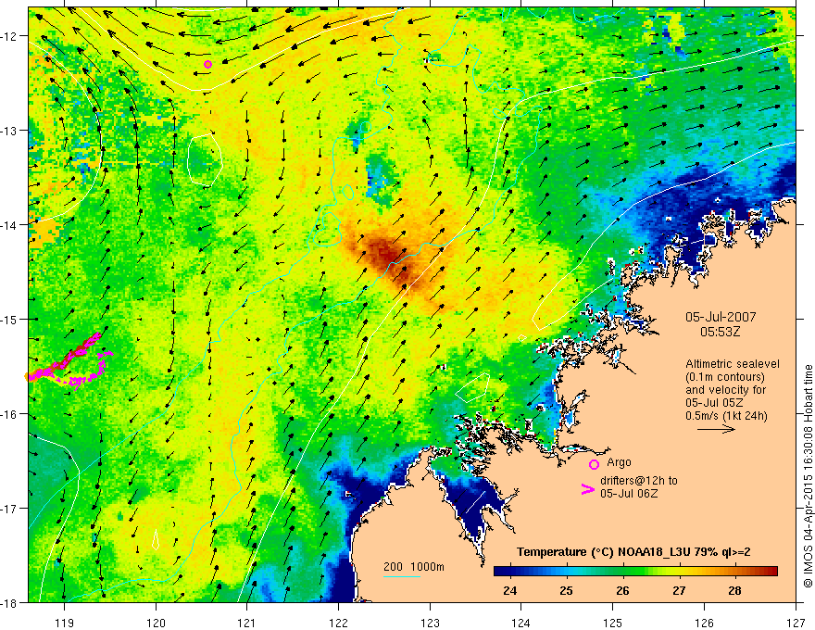Click the latitude label -12
Screen dimensions: 815x630
coord(9,36)
